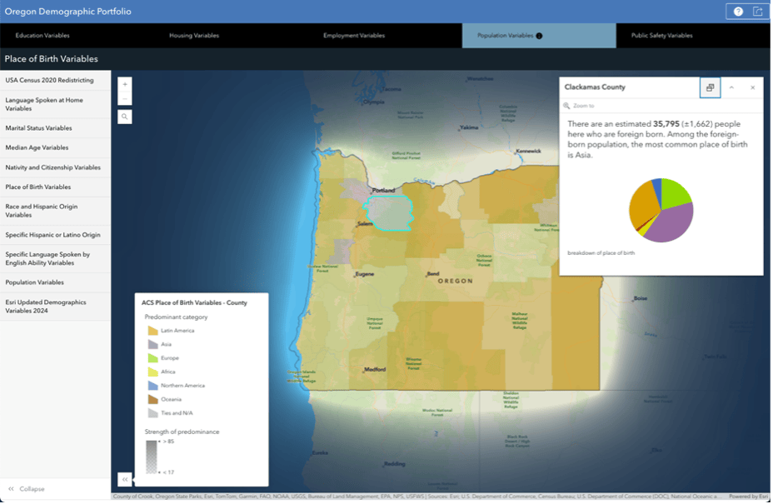Screen dimensions: 773x504
Task: Open the map search magnifier tool
Action: click(125, 117)
